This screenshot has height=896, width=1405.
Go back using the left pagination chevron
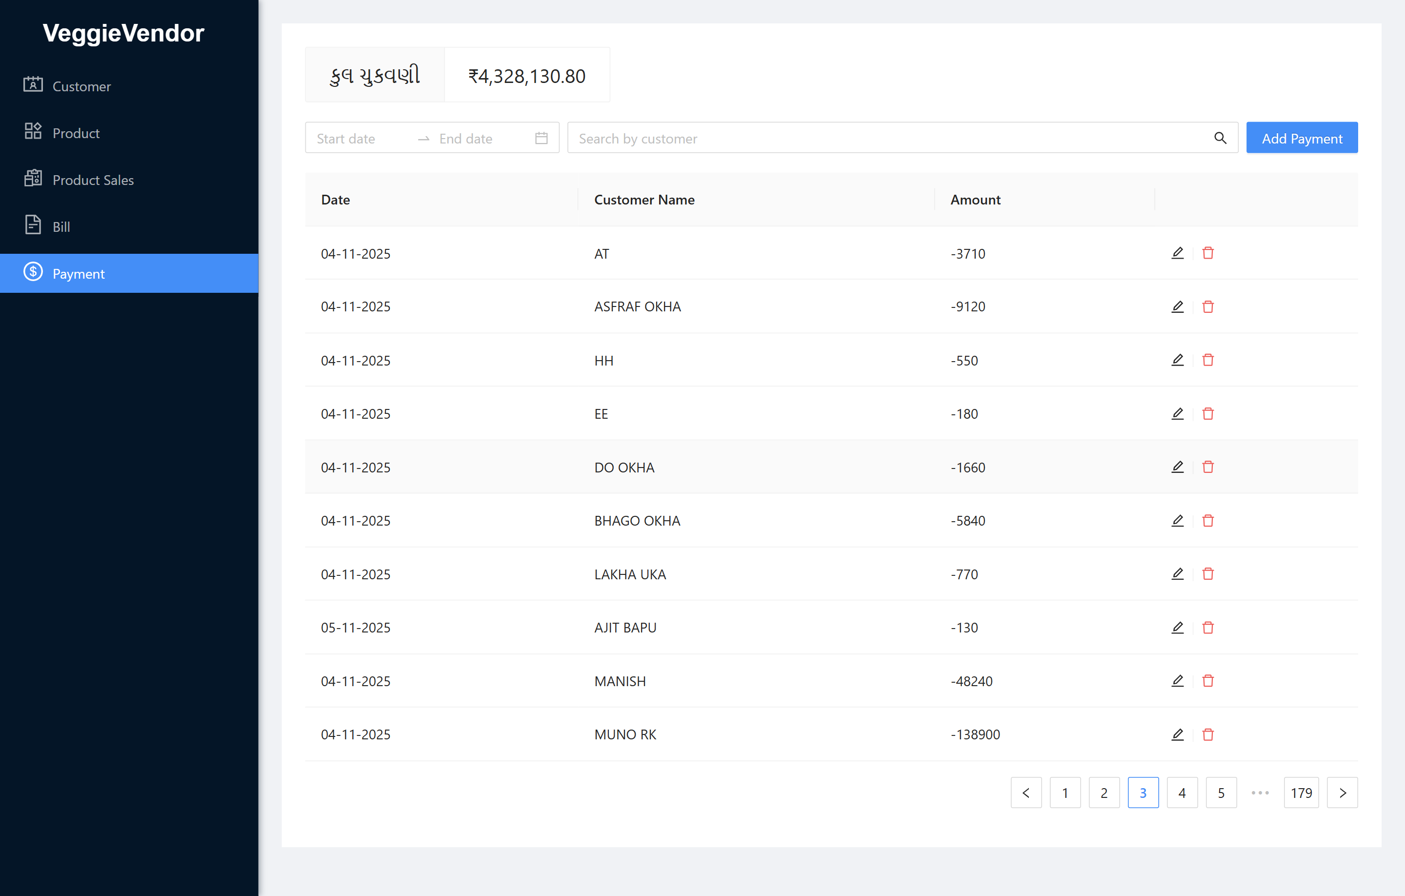[1026, 793]
